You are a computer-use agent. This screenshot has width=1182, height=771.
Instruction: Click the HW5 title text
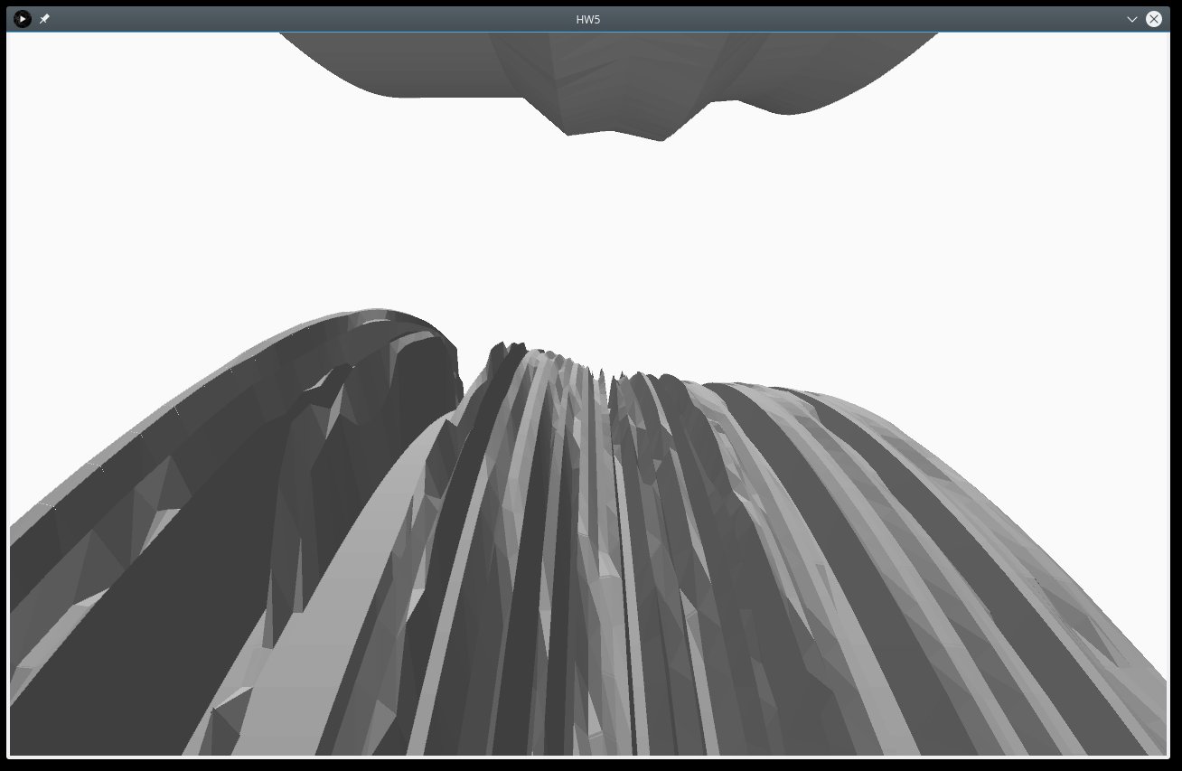point(588,19)
